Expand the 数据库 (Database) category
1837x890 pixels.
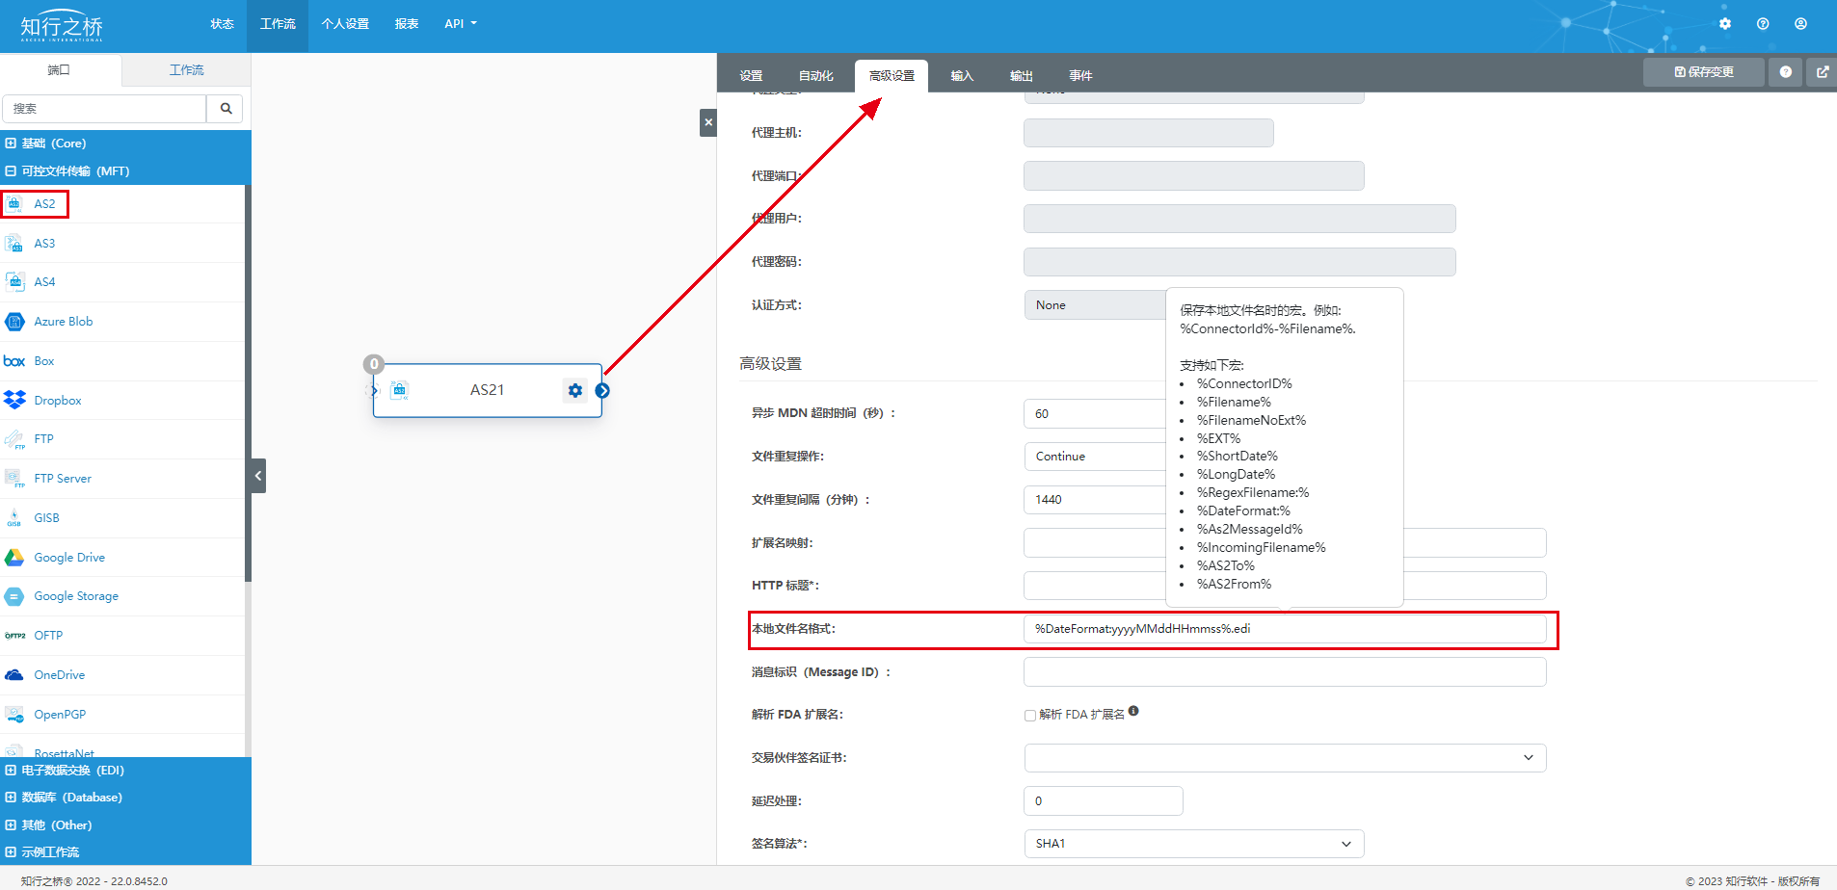(125, 798)
